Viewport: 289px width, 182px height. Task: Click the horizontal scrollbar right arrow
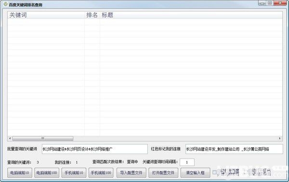(280, 138)
